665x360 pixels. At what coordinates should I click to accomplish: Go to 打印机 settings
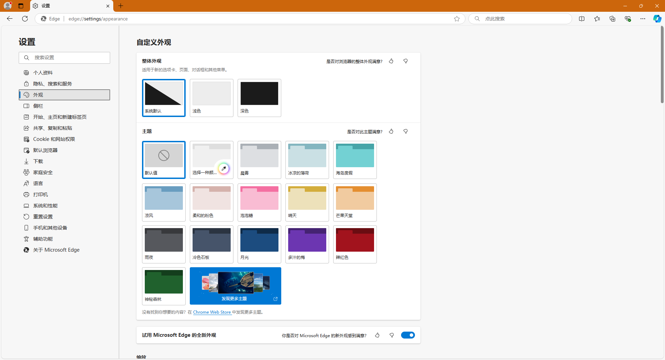click(x=64, y=195)
